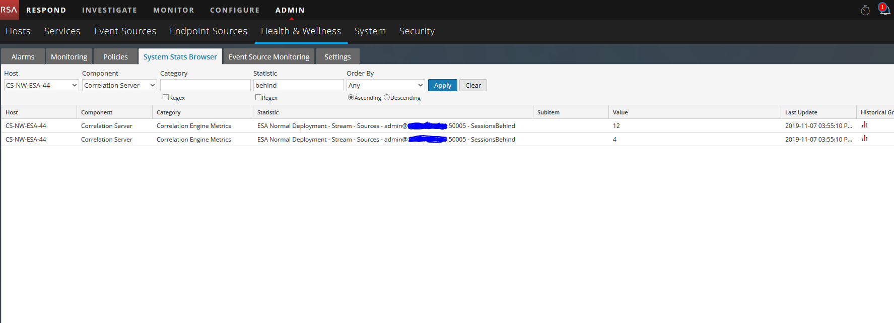Switch to the Settings tab
The width and height of the screenshot is (894, 323).
tap(337, 56)
